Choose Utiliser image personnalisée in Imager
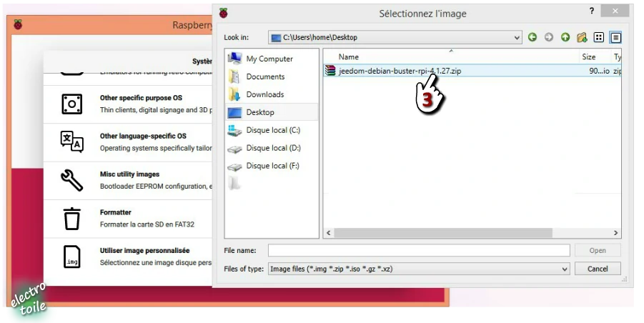The width and height of the screenshot is (644, 323). point(128,257)
